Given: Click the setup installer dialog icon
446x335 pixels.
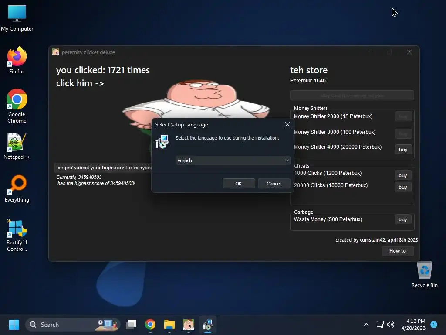Looking at the screenshot, I should 162,142.
